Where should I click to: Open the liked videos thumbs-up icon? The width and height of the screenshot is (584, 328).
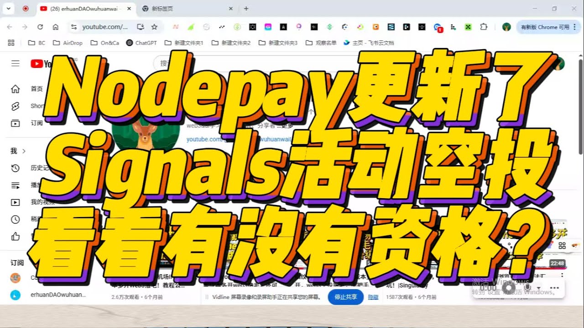click(16, 236)
